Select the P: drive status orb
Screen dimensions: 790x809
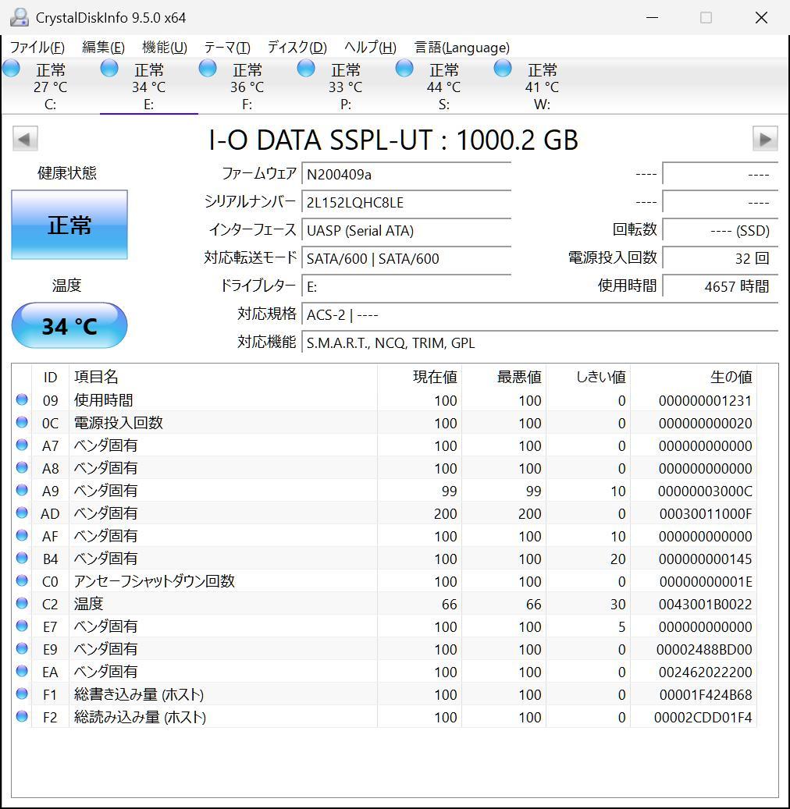click(306, 68)
